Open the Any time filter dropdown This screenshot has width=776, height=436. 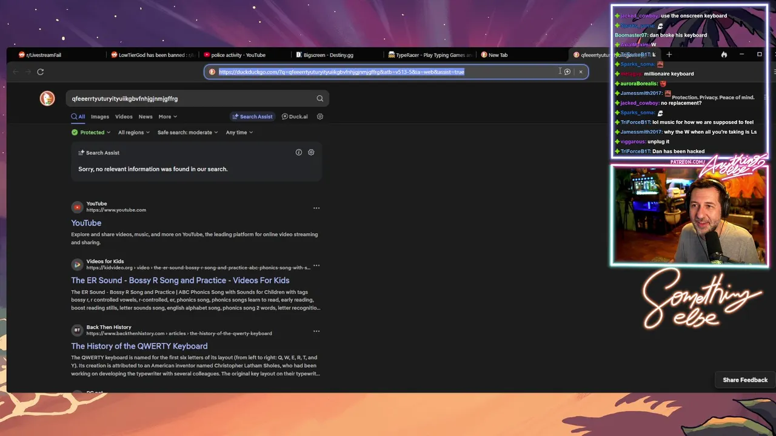pyautogui.click(x=239, y=132)
